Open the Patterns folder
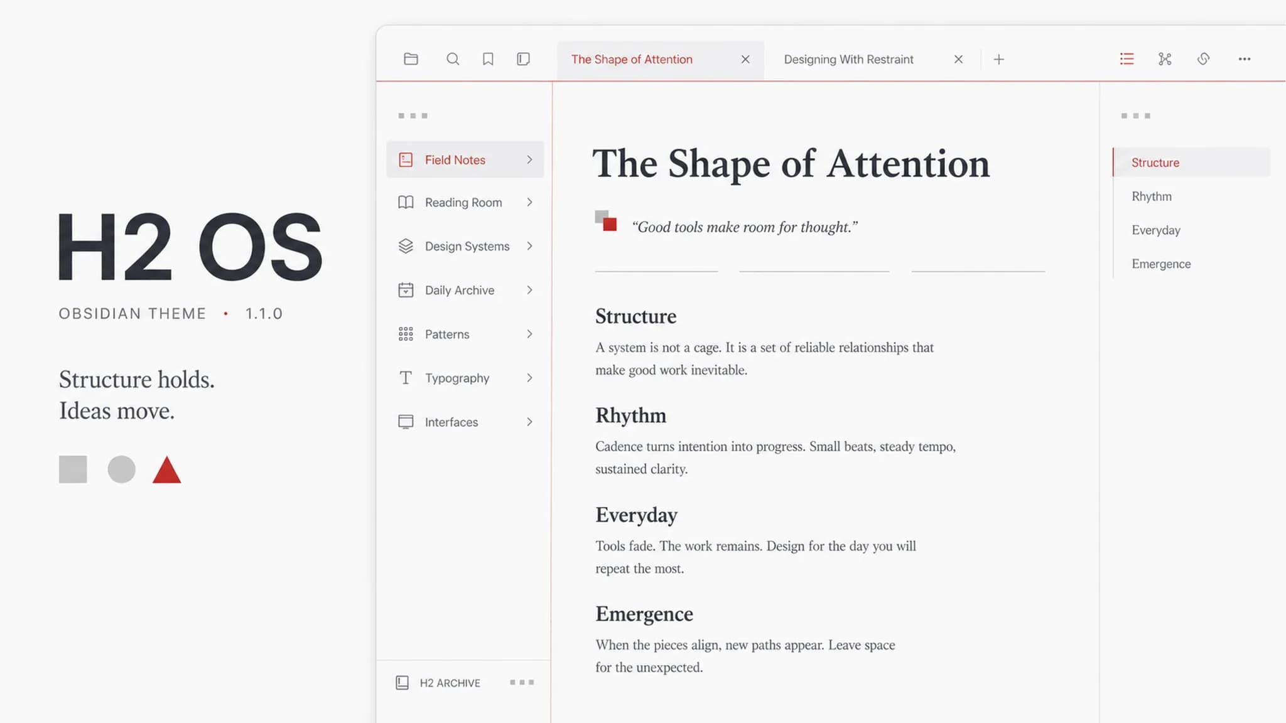This screenshot has width=1286, height=723. click(465, 334)
